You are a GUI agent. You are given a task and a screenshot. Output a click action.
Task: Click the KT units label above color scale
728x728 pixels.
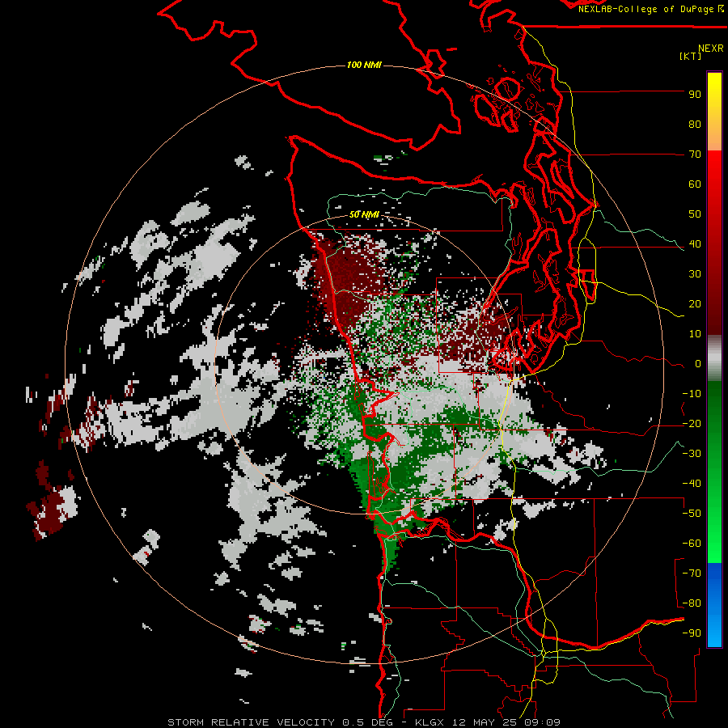coord(690,56)
